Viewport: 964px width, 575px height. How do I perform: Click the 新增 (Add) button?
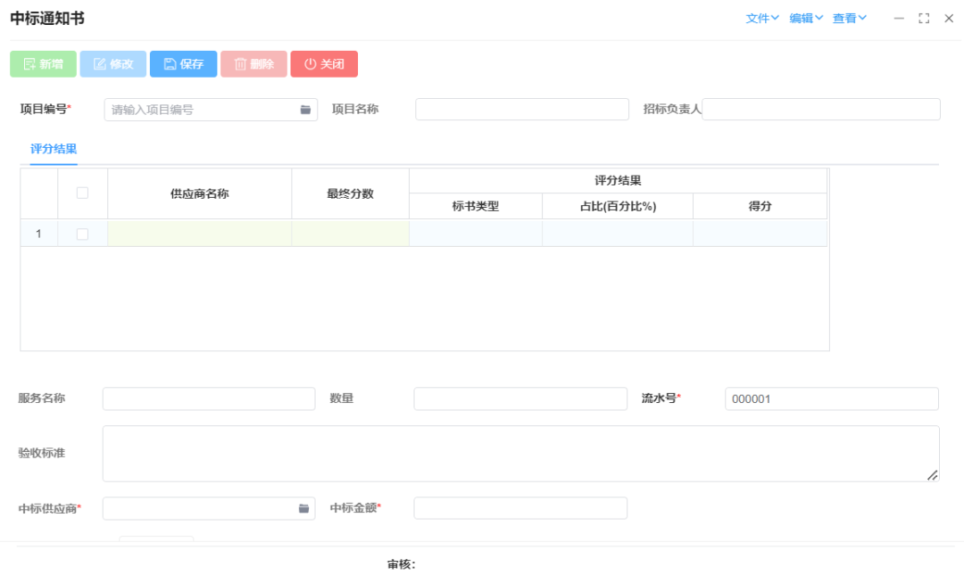[43, 64]
